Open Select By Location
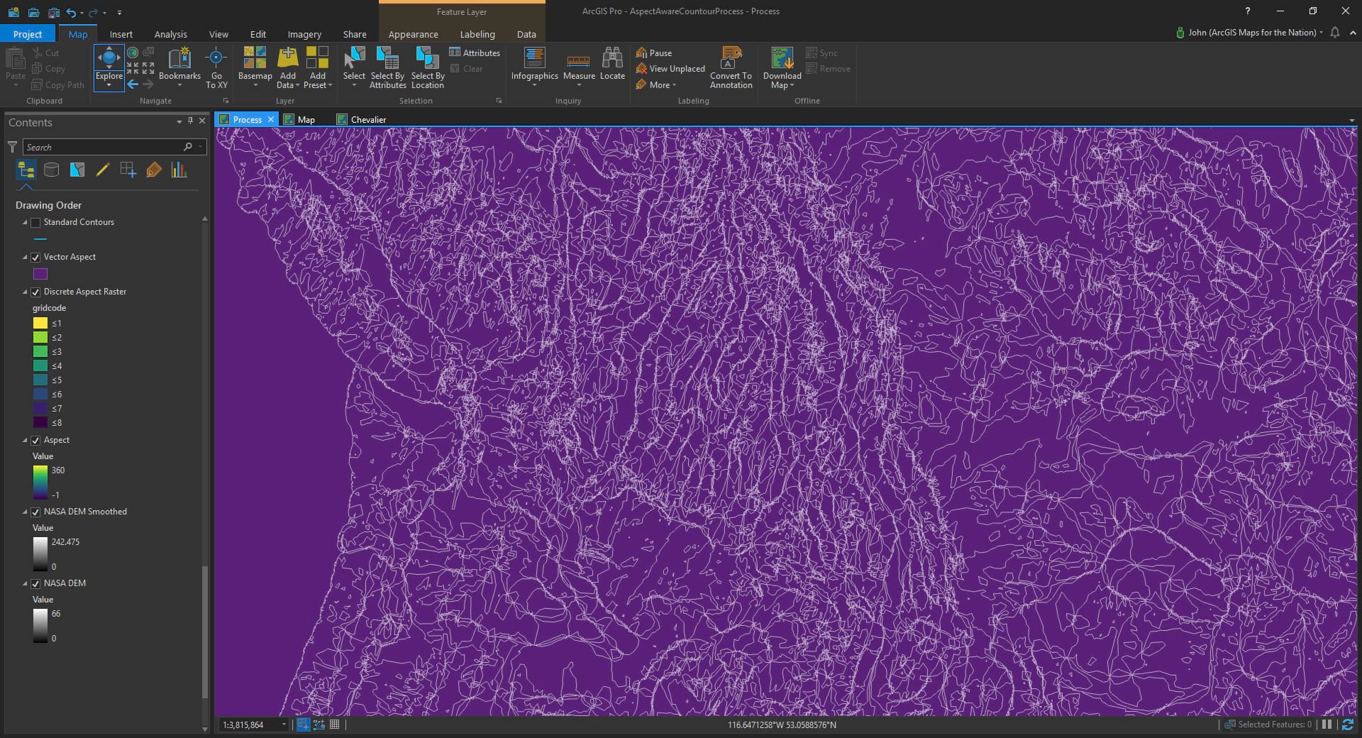1362x738 pixels. (x=428, y=67)
